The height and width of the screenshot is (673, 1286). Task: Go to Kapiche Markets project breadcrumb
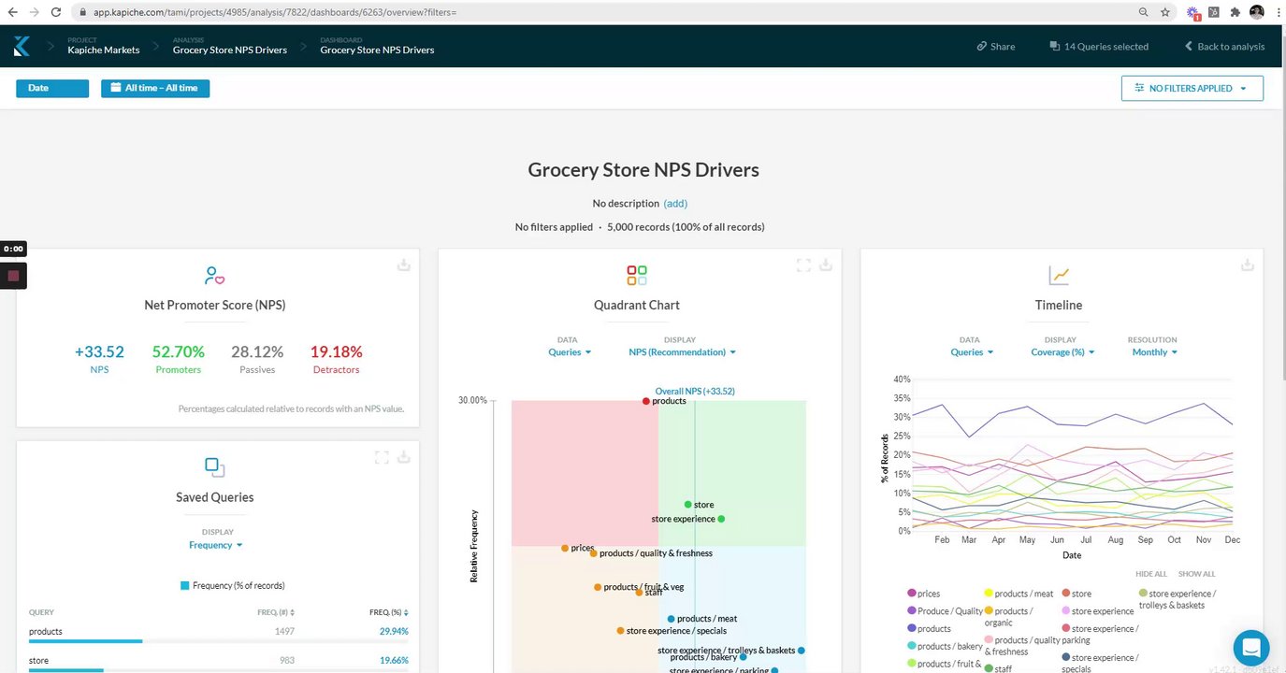(x=103, y=50)
